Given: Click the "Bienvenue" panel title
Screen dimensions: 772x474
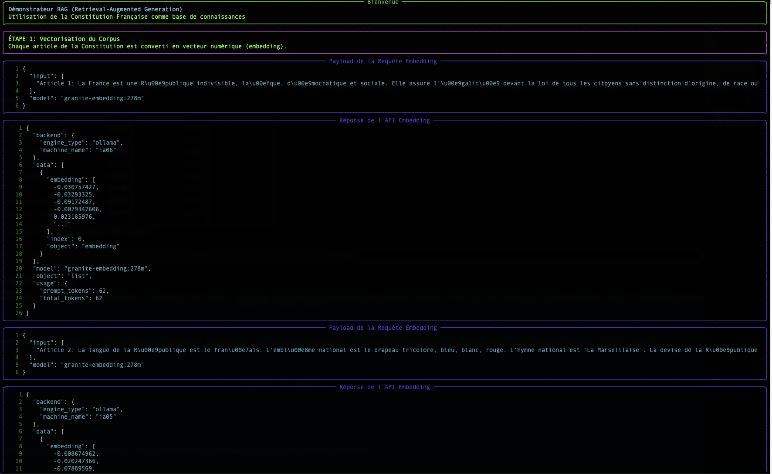Looking at the screenshot, I should pyautogui.click(x=383, y=3).
